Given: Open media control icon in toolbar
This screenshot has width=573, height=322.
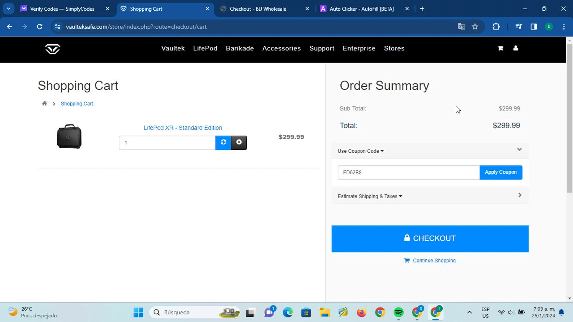Looking at the screenshot, I should (x=518, y=27).
